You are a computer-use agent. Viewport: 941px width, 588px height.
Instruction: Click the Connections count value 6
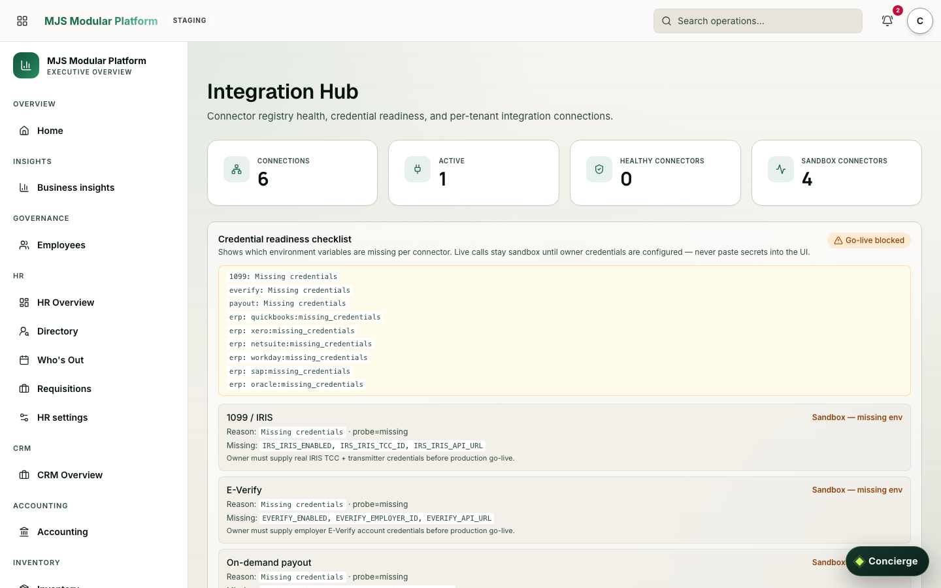coord(263,179)
